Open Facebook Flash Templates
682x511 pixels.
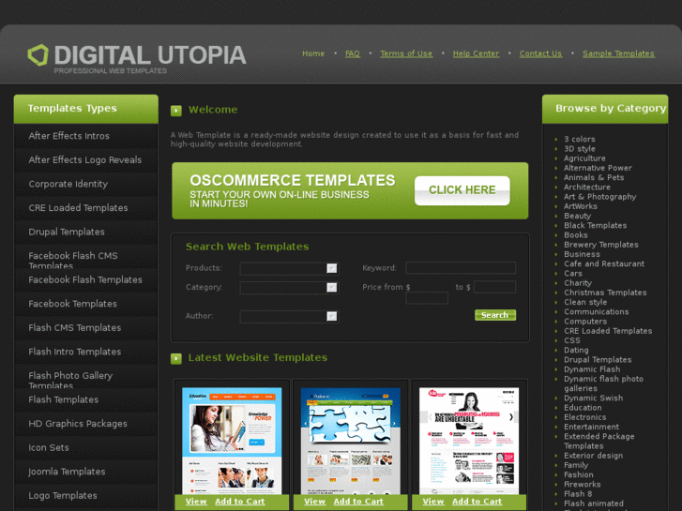(85, 279)
